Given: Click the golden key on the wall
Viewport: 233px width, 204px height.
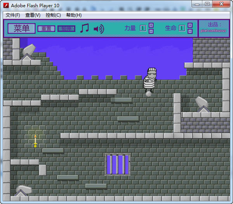Looking at the screenshot, I should tap(35, 141).
